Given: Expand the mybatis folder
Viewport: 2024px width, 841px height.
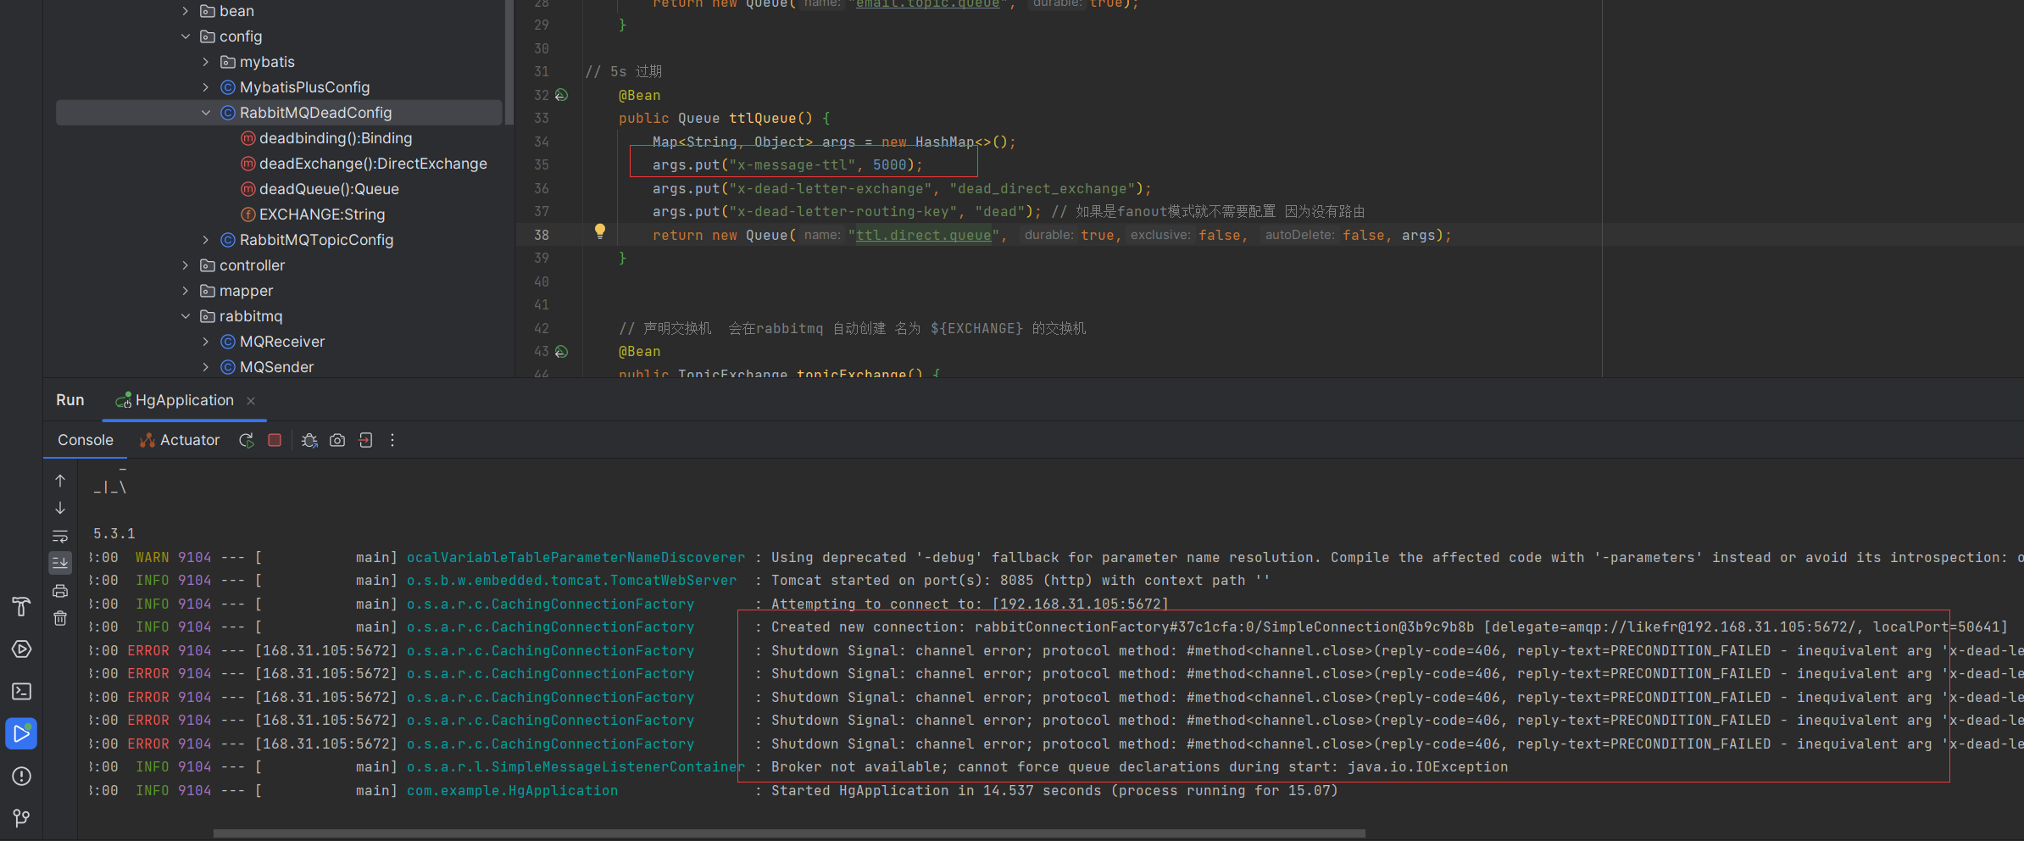Looking at the screenshot, I should click(206, 62).
